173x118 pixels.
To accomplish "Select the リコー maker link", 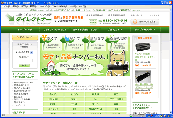I will click(x=74, y=99).
